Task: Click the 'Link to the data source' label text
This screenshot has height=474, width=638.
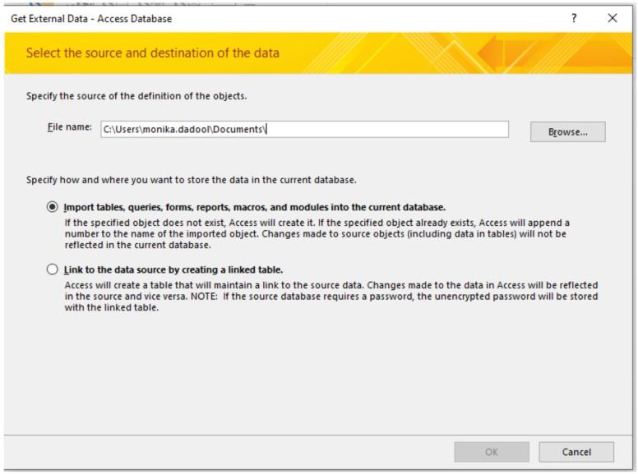Action: [173, 269]
